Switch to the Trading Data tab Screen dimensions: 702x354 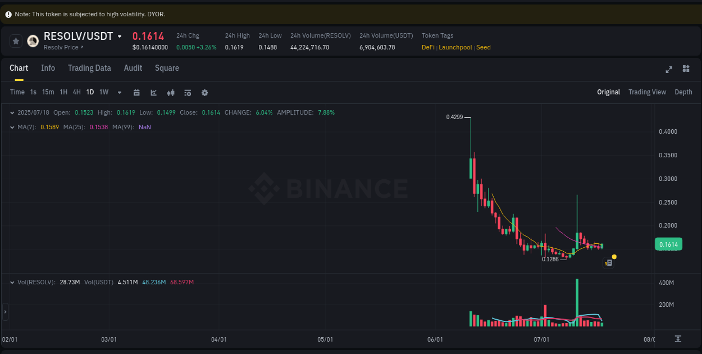(89, 67)
